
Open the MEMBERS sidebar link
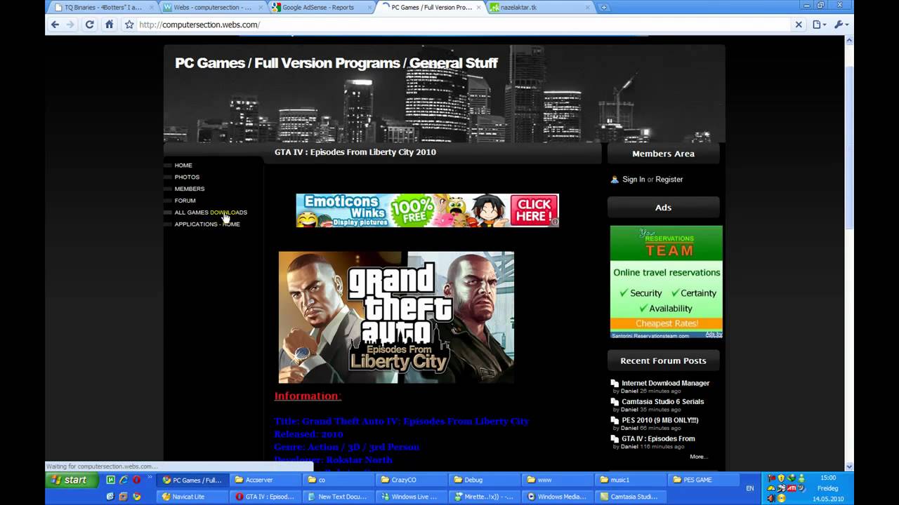(190, 189)
